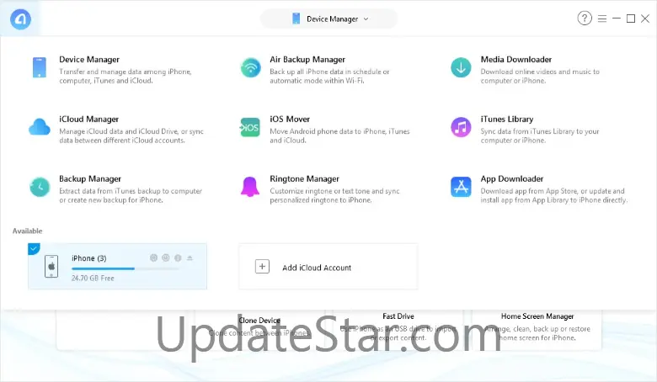The image size is (657, 382).
Task: Choose the 'App Downloader' title text
Action: pyautogui.click(x=512, y=178)
